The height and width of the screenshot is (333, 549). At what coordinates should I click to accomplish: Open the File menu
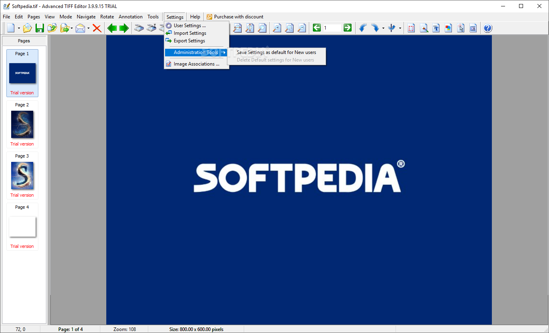[x=6, y=17]
